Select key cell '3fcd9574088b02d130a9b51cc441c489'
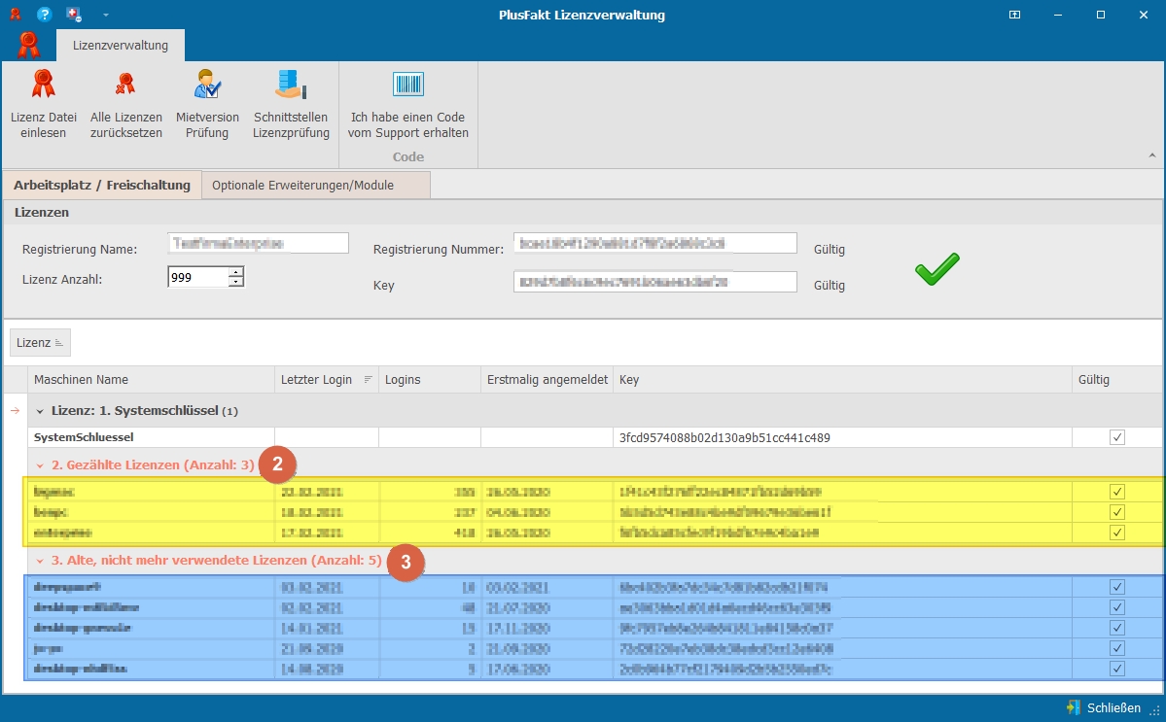The image size is (1166, 722). (842, 437)
